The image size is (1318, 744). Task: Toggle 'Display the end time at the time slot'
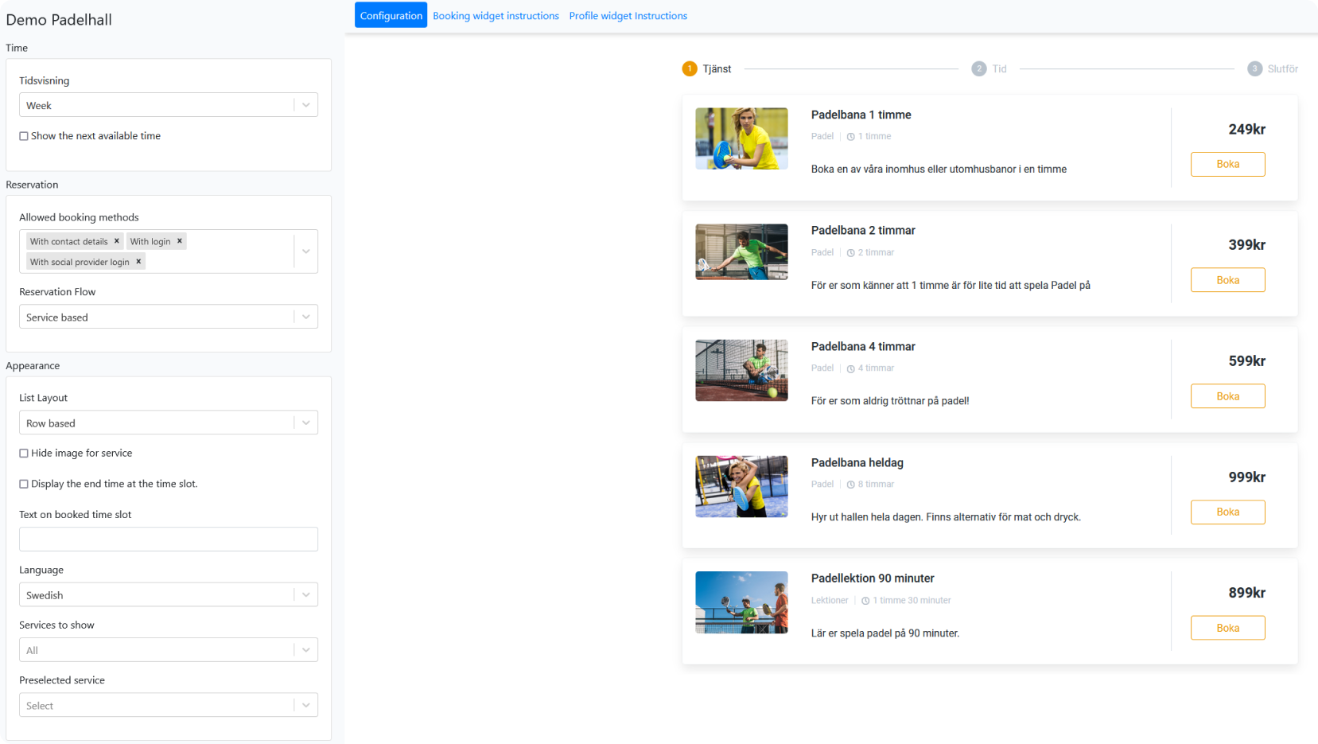tap(24, 484)
